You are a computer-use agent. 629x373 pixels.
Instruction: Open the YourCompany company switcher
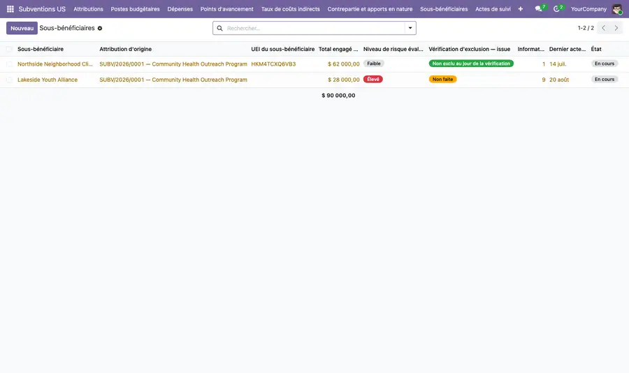[x=588, y=9]
